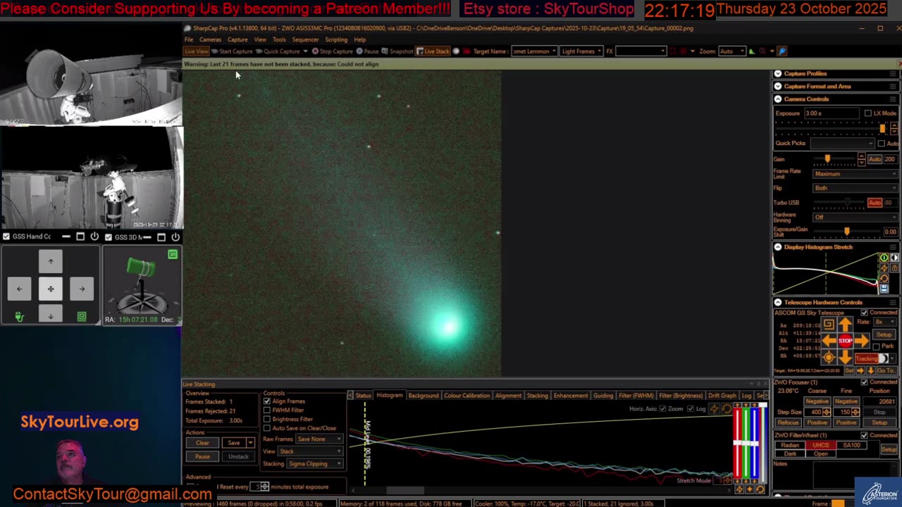Click Snapshot in the SharpCap toolbar

[397, 51]
